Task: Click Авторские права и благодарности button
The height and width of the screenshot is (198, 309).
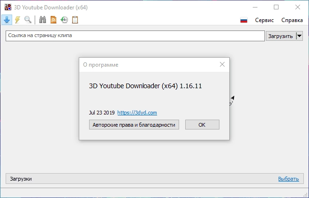Action: tap(134, 125)
